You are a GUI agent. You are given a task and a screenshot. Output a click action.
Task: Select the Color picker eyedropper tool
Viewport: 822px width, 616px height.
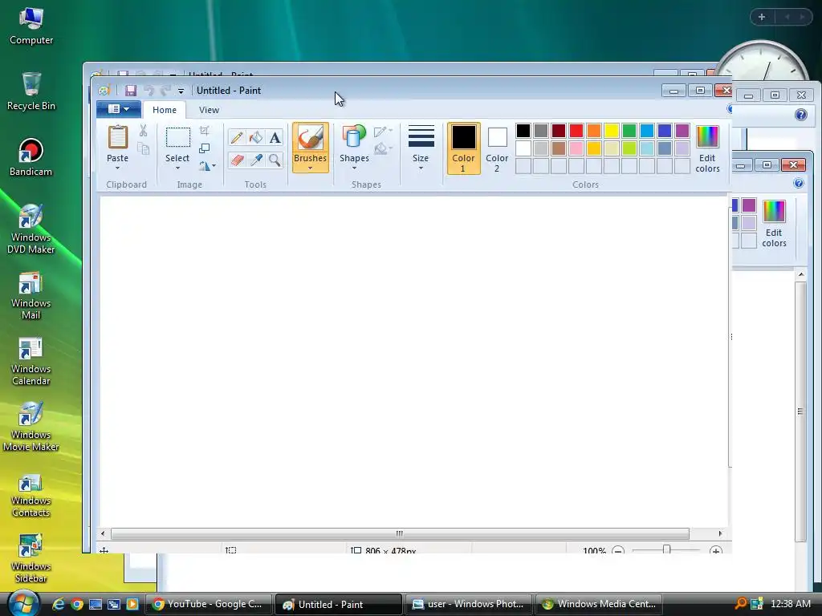click(x=256, y=160)
